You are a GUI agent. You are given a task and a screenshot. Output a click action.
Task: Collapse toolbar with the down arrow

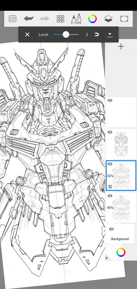coord(110,34)
